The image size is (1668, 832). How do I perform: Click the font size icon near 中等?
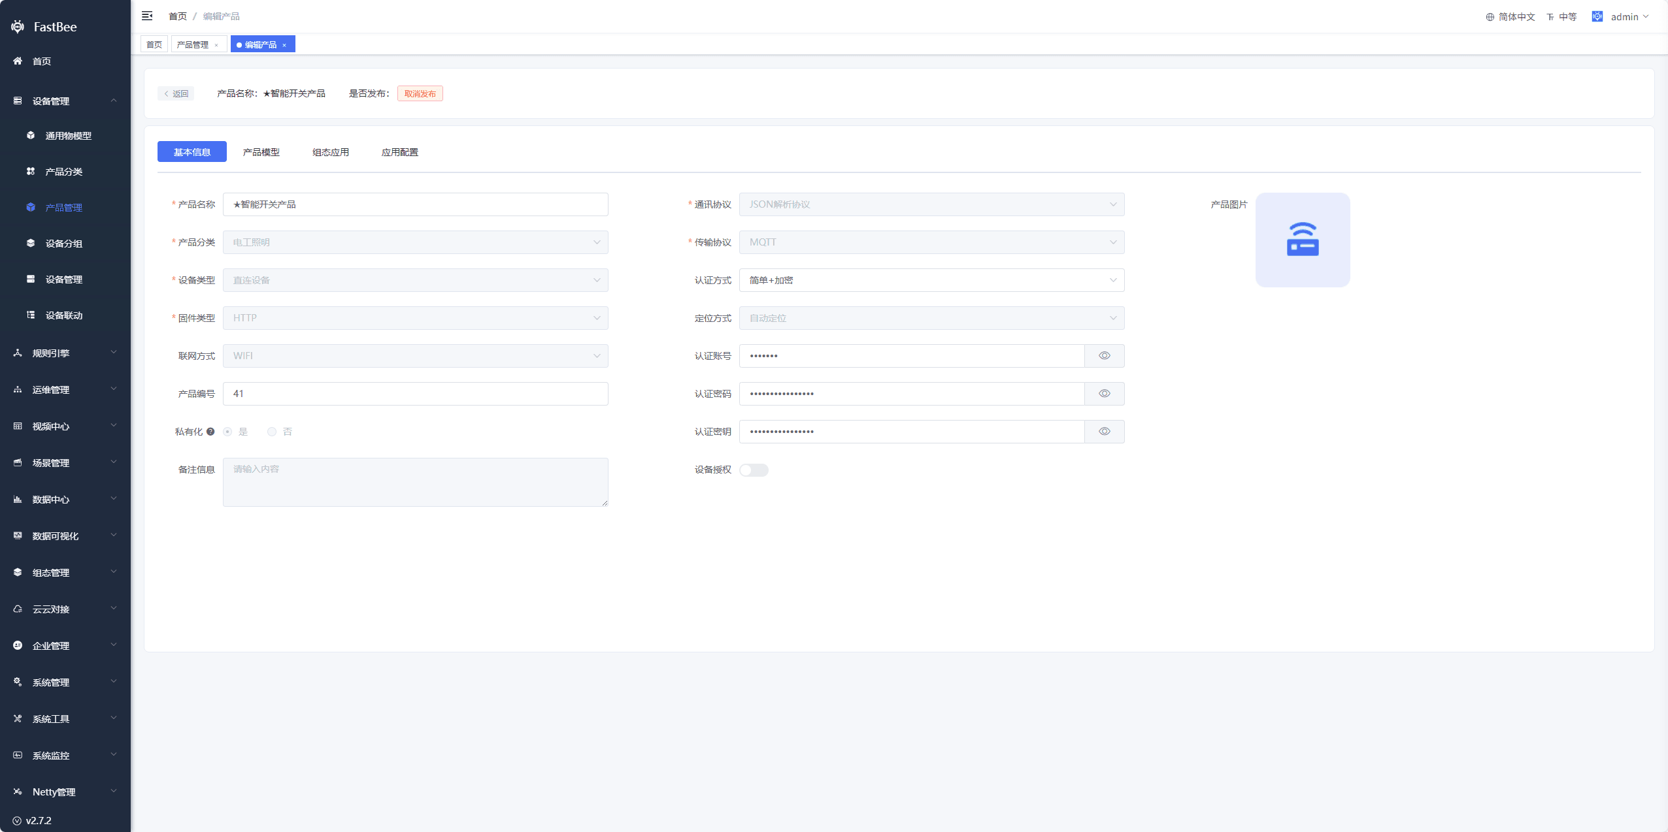click(x=1550, y=17)
